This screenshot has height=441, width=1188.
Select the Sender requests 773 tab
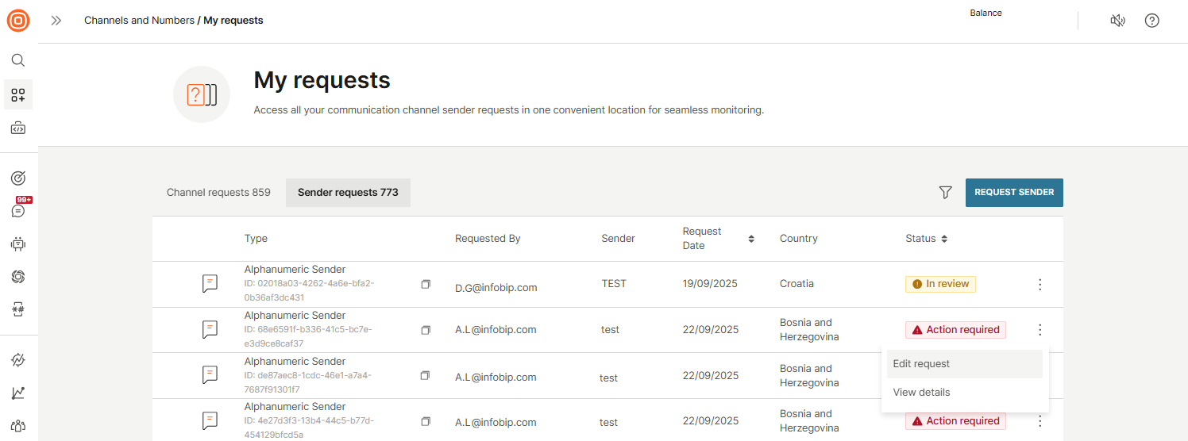(348, 193)
